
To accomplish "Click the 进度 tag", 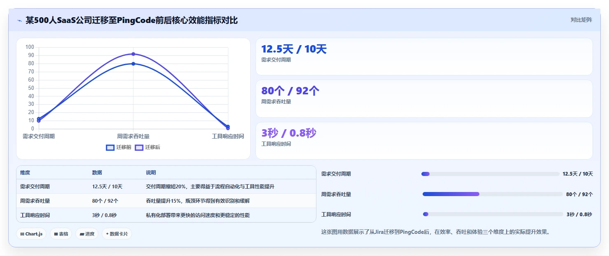I will (87, 234).
